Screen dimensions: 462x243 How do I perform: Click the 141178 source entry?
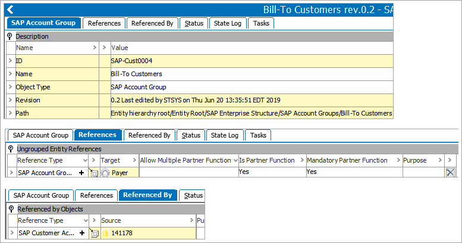121,233
